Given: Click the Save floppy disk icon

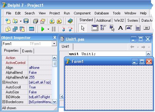Looking at the screenshot, I should [x=26, y=21].
